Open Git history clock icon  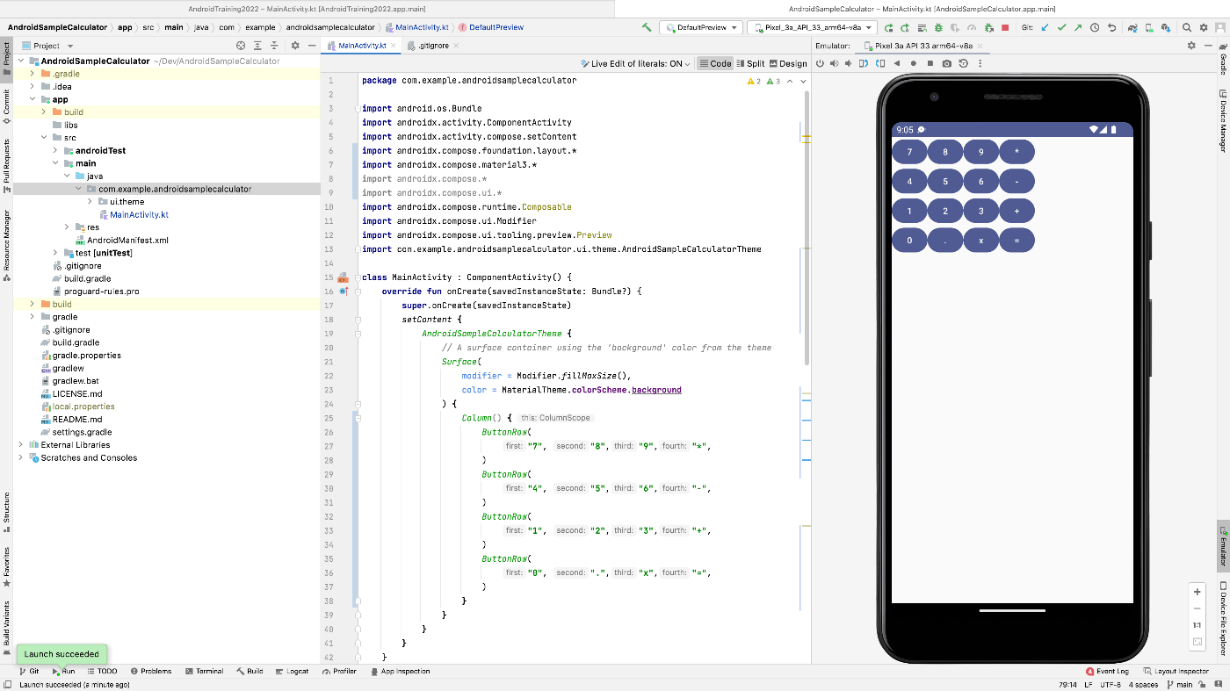[x=1095, y=27]
